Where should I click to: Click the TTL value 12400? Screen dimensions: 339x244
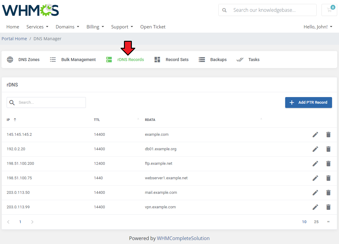click(x=99, y=163)
